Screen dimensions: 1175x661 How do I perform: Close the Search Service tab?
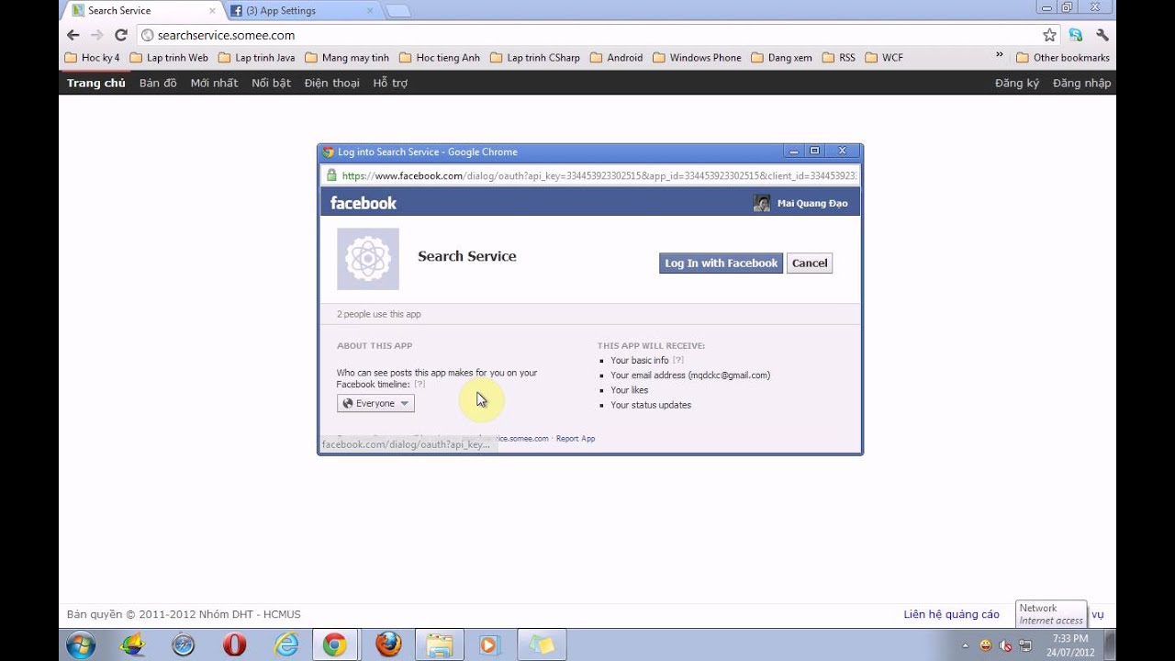click(212, 11)
